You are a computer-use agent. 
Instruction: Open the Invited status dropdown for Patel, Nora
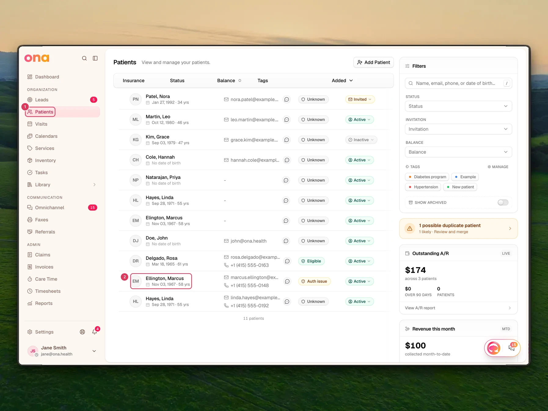pyautogui.click(x=360, y=100)
